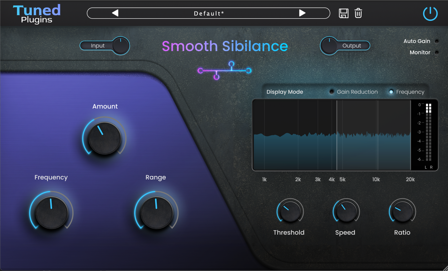
Task: Enable Auto Gain
Action: click(x=437, y=41)
